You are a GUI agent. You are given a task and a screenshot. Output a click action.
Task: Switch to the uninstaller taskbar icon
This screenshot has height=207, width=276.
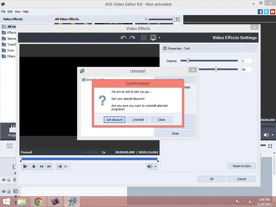[x=72, y=202]
